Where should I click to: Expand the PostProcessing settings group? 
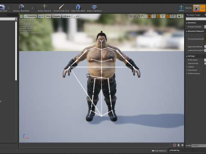[187, 74]
